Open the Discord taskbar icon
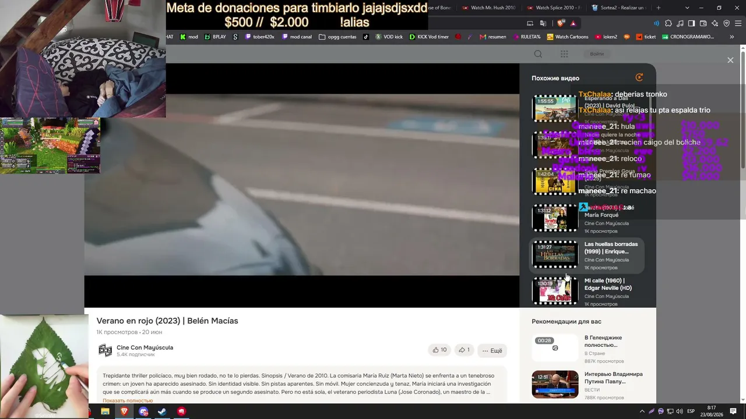 click(143, 411)
